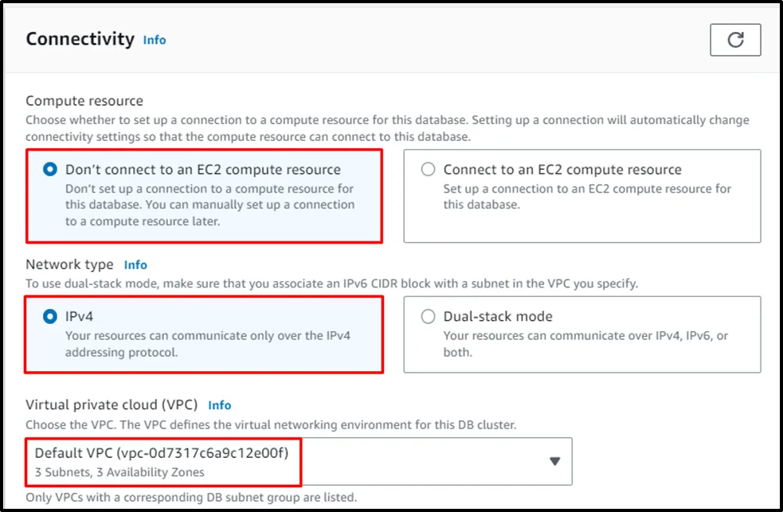Open the Info link beside Virtual private cloud

[220, 405]
